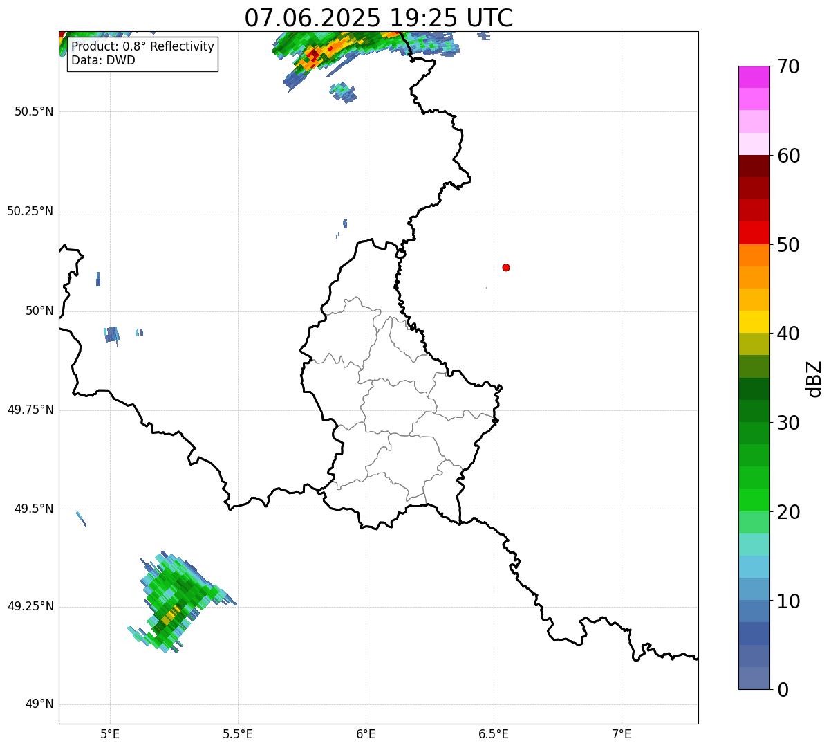Click the 'dBZ' colorbar label
831x748 pixels.
pos(814,378)
